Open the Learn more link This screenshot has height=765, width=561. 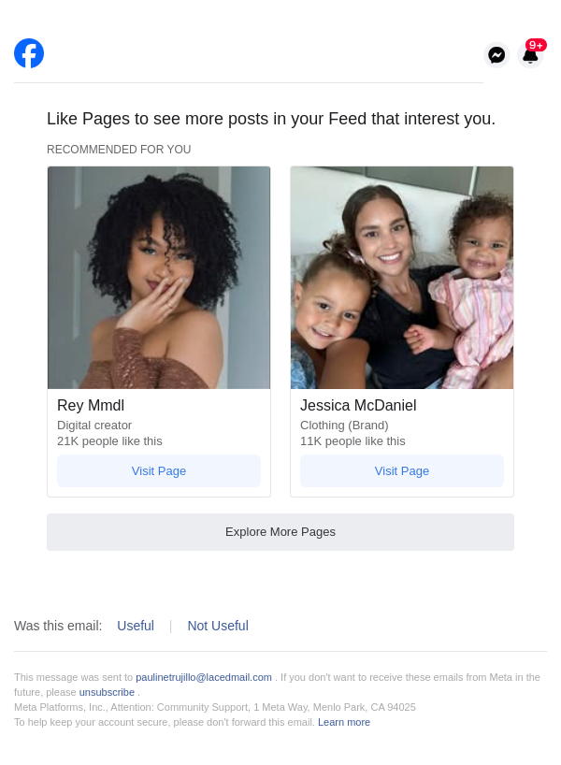click(344, 722)
